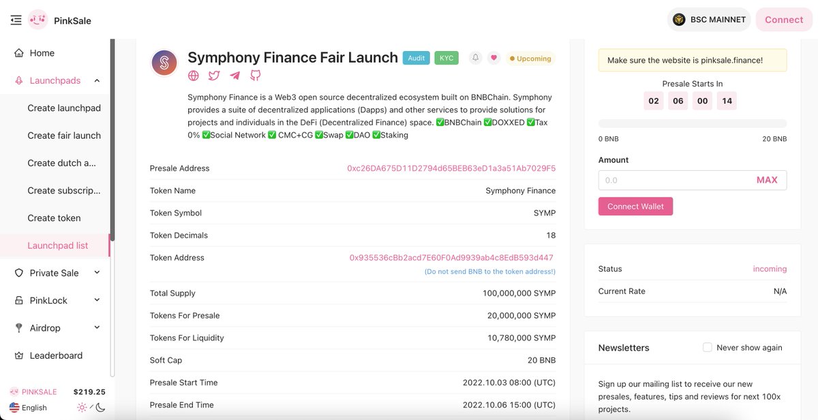Open BSC MAINNET network selector

(x=709, y=20)
